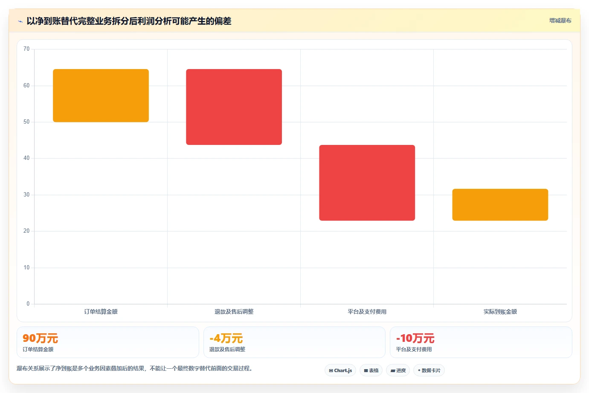589x393 pixels.
Task: Click y-axis tick value 30
Action: [x=26, y=195]
